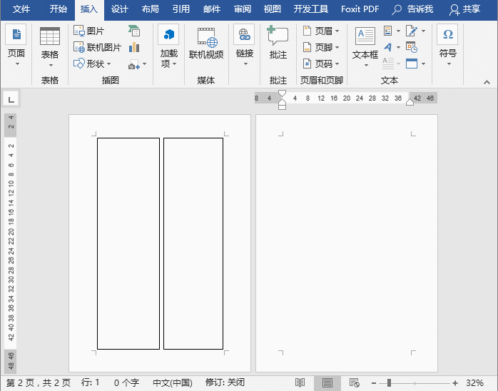Viewport: 498px width, 391px height.
Task: Expand the 形状 shapes dropdown
Action: pos(93,64)
